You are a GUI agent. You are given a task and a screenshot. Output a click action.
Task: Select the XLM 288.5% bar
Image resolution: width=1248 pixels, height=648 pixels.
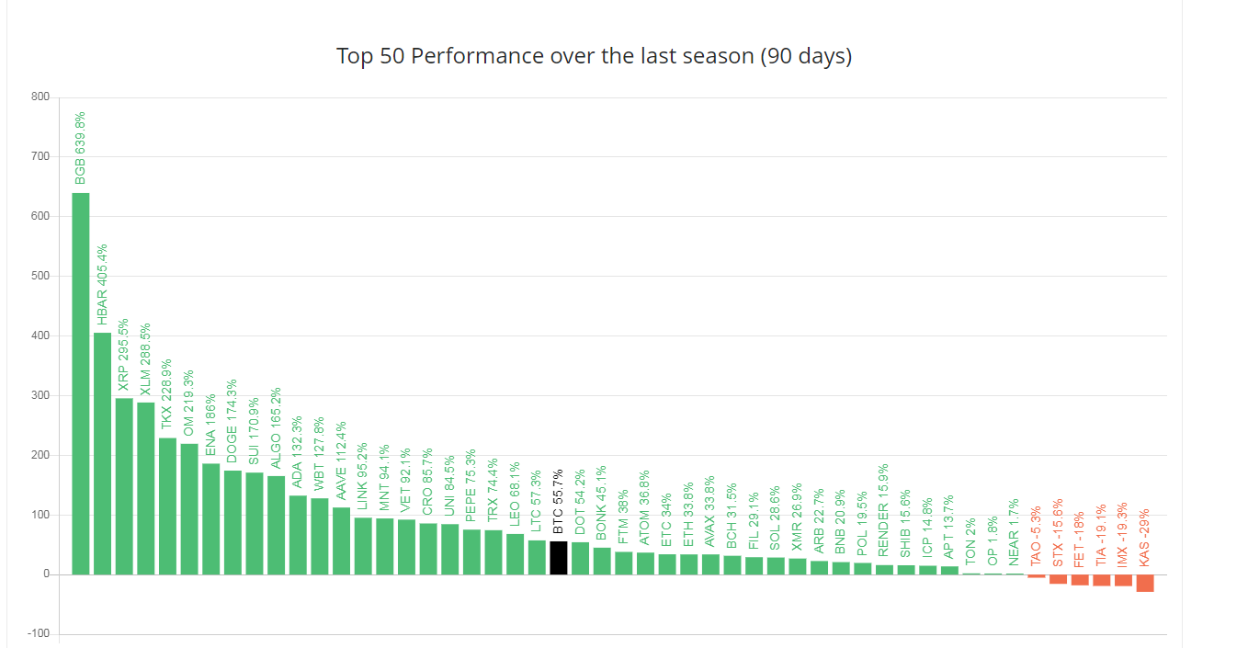pos(146,488)
